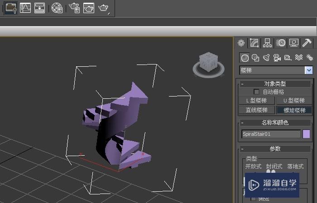Collapse the 对象类型 rollout
317x203 pixels.
click(275, 84)
